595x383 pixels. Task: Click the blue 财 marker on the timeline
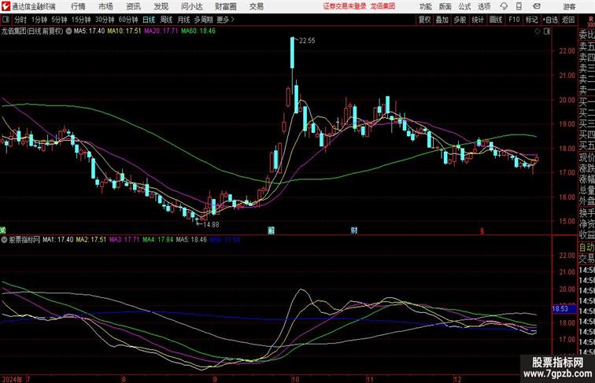coord(354,230)
